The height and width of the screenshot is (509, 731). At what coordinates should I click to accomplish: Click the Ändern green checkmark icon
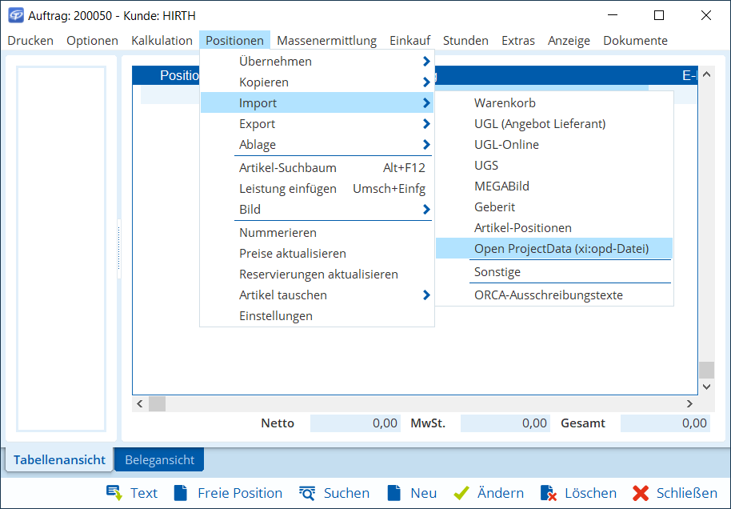(x=461, y=493)
